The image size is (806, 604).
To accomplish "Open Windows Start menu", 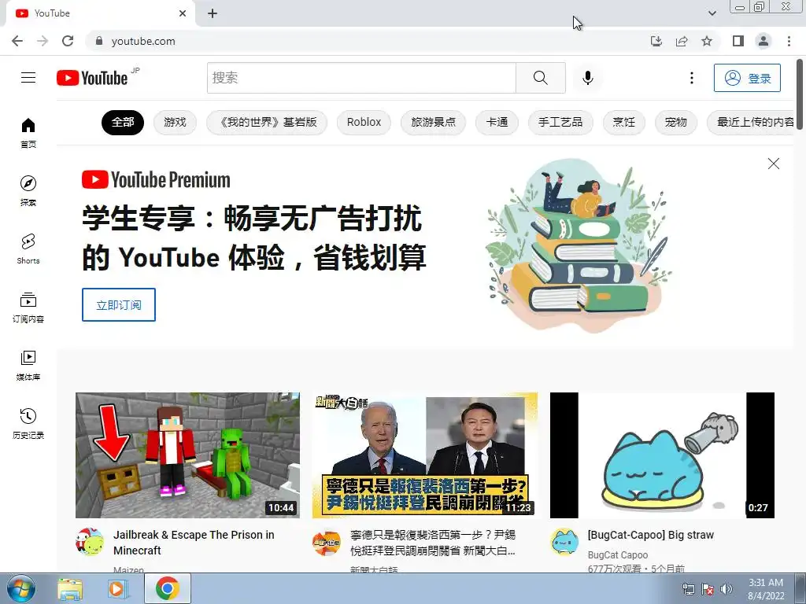I will click(x=20, y=588).
